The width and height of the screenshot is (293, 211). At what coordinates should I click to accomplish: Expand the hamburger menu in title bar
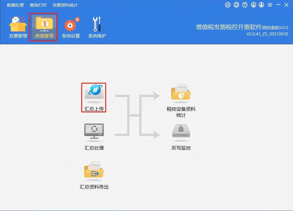pyautogui.click(x=270, y=4)
